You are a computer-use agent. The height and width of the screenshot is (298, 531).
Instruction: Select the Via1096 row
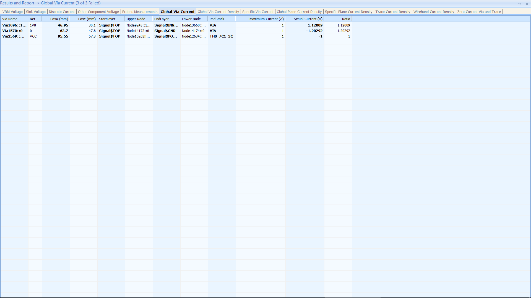(x=14, y=25)
